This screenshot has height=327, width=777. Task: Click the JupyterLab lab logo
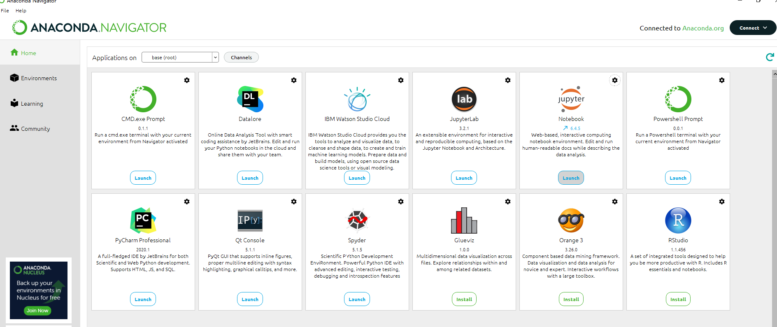464,99
